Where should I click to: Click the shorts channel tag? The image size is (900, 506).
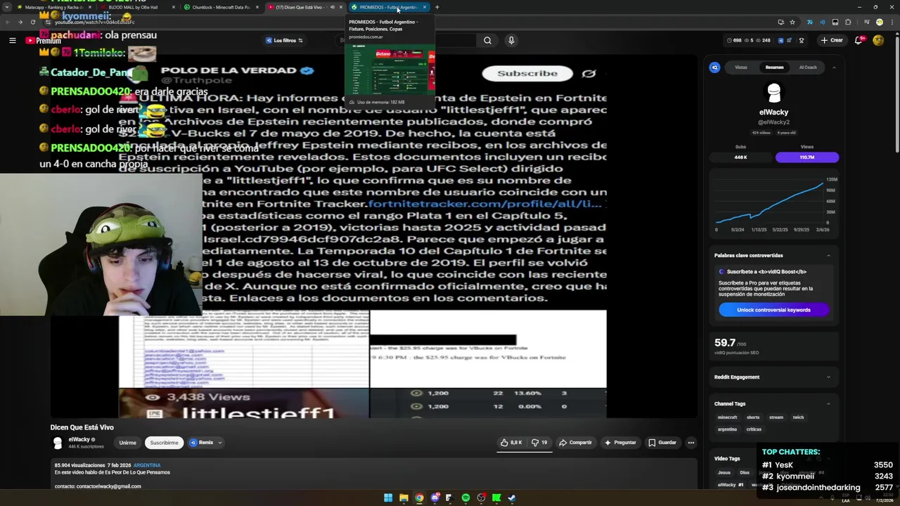[753, 417]
